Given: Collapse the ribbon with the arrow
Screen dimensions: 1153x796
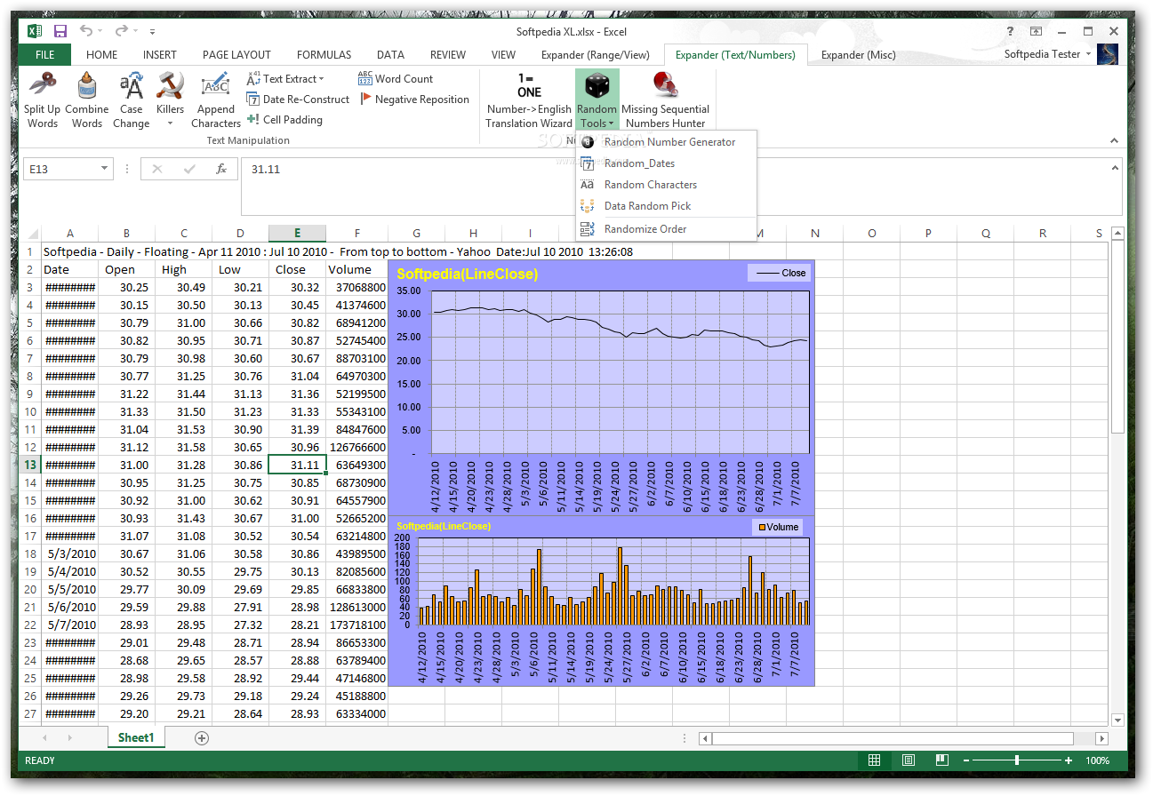Looking at the screenshot, I should coord(1114,140).
